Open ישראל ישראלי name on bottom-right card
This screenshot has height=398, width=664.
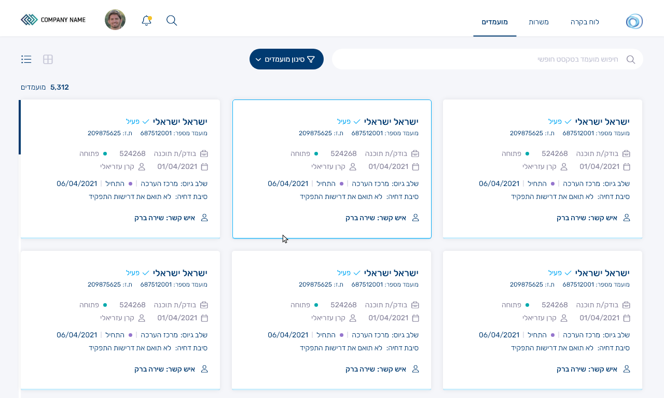[602, 273]
